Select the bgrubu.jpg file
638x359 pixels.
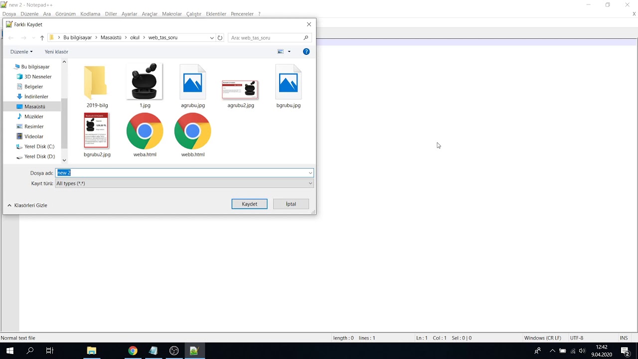(289, 86)
